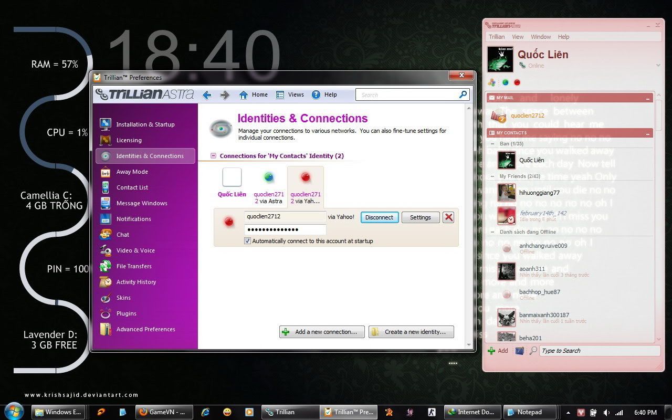Viewport: 672px width, 420px height.
Task: Click the Type to Search field
Action: pyautogui.click(x=600, y=351)
